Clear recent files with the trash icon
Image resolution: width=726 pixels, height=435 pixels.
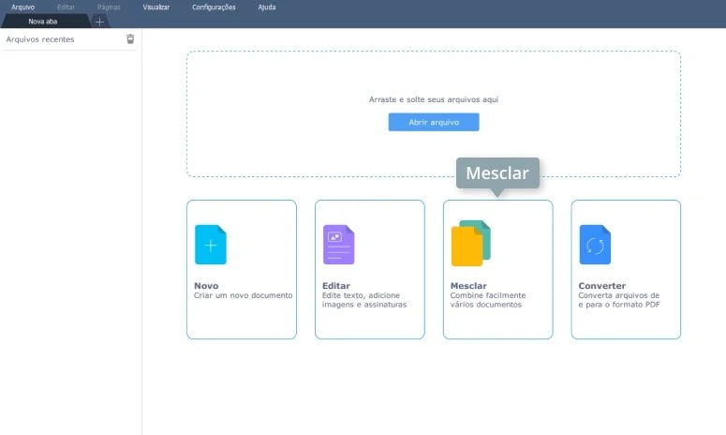click(130, 39)
